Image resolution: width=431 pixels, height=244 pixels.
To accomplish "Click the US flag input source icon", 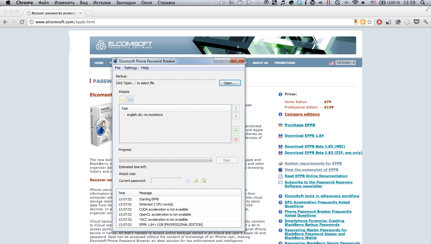I will point(373,3).
